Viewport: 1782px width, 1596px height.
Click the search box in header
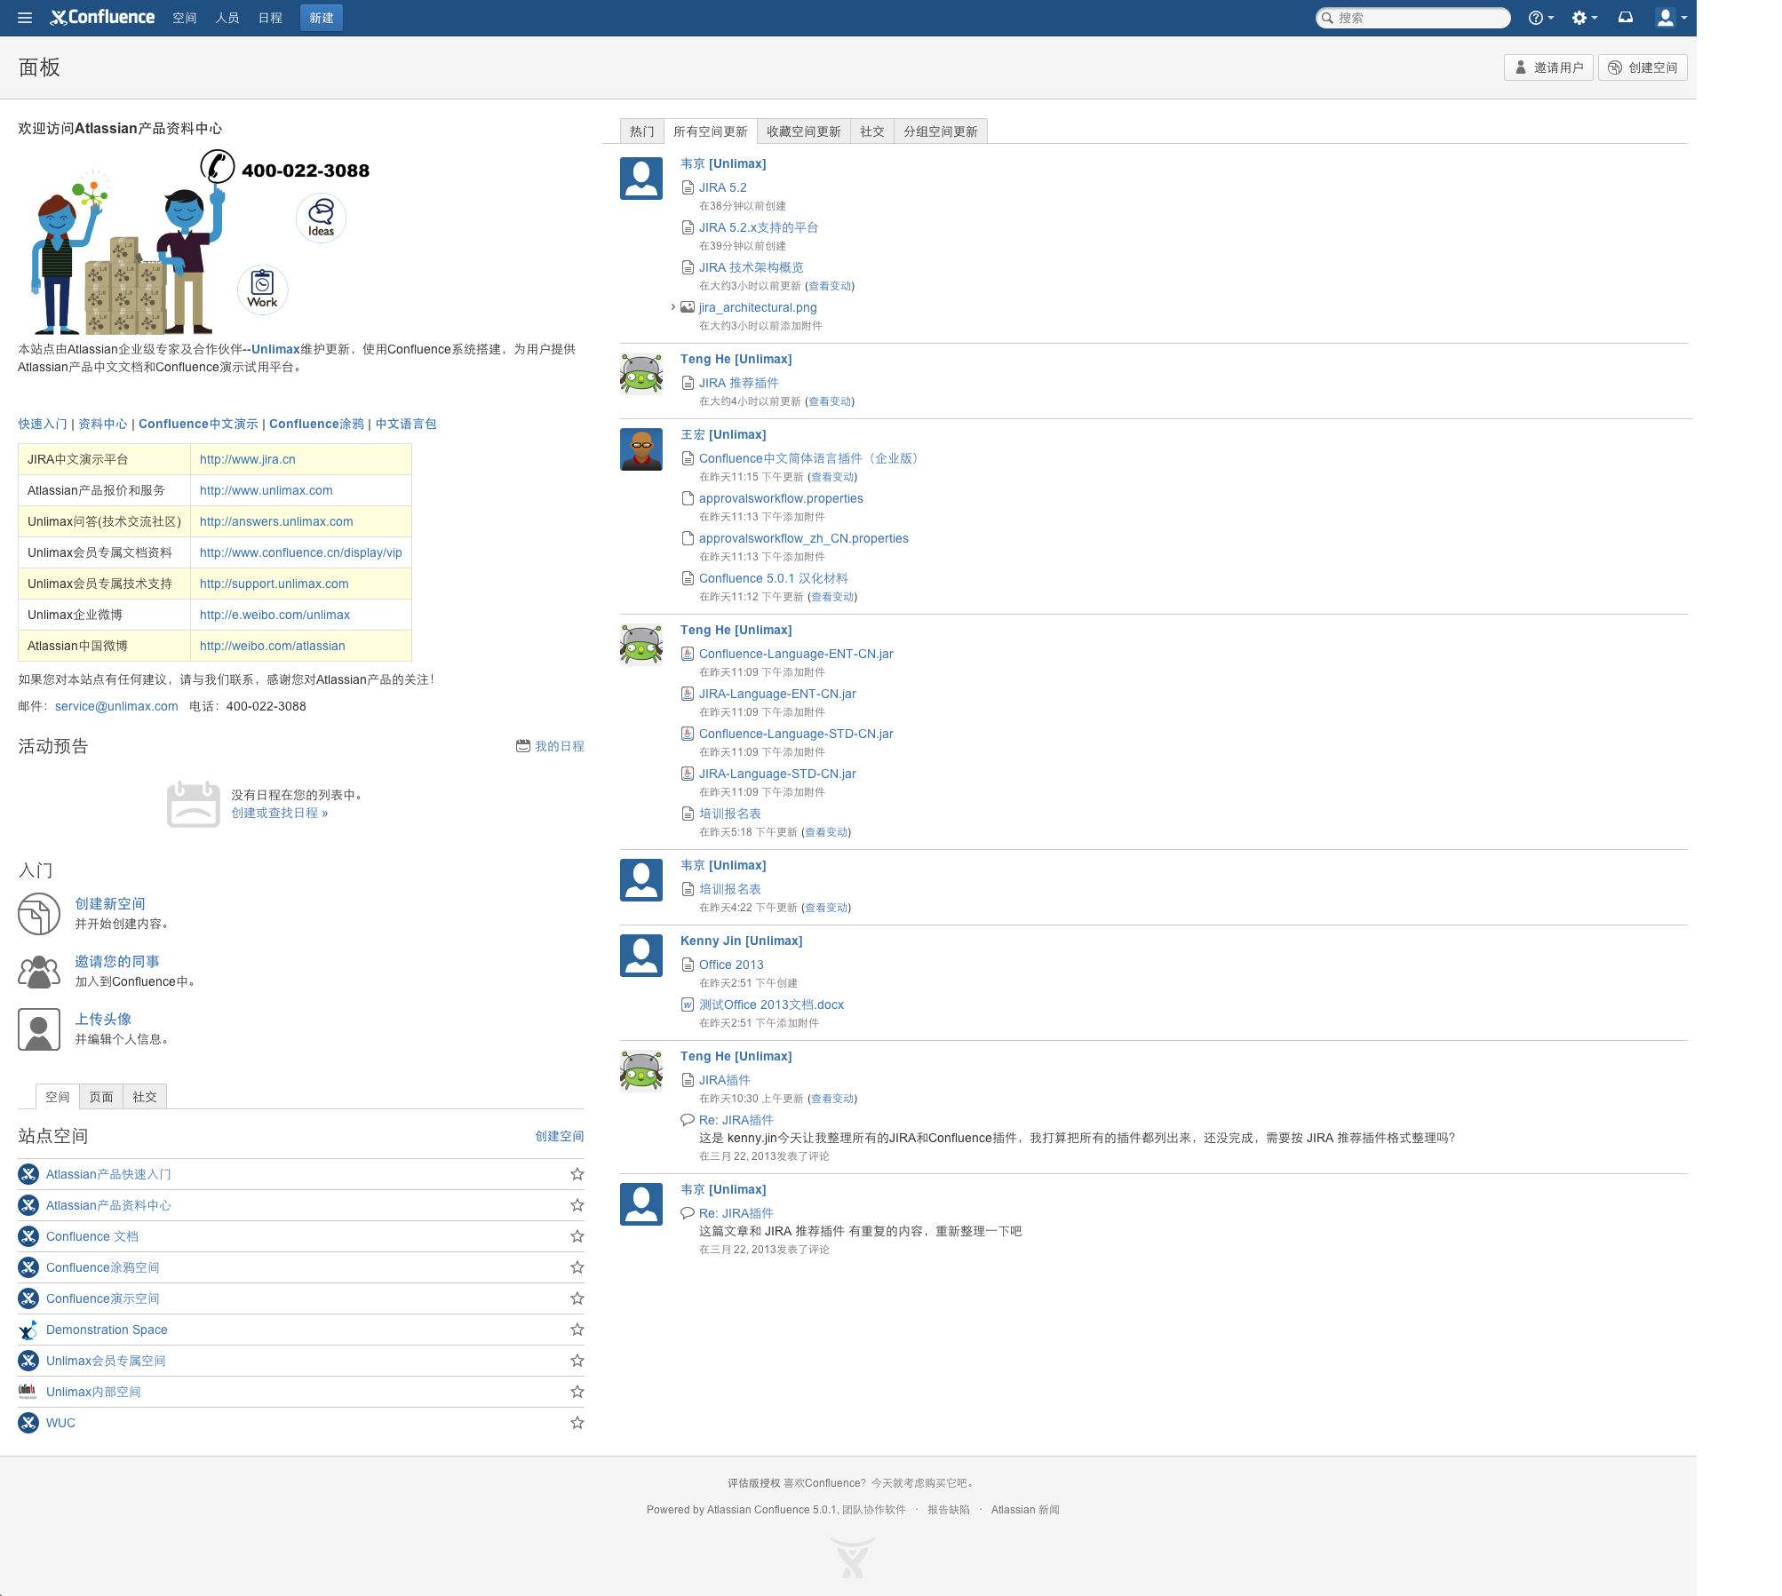coord(1412,18)
